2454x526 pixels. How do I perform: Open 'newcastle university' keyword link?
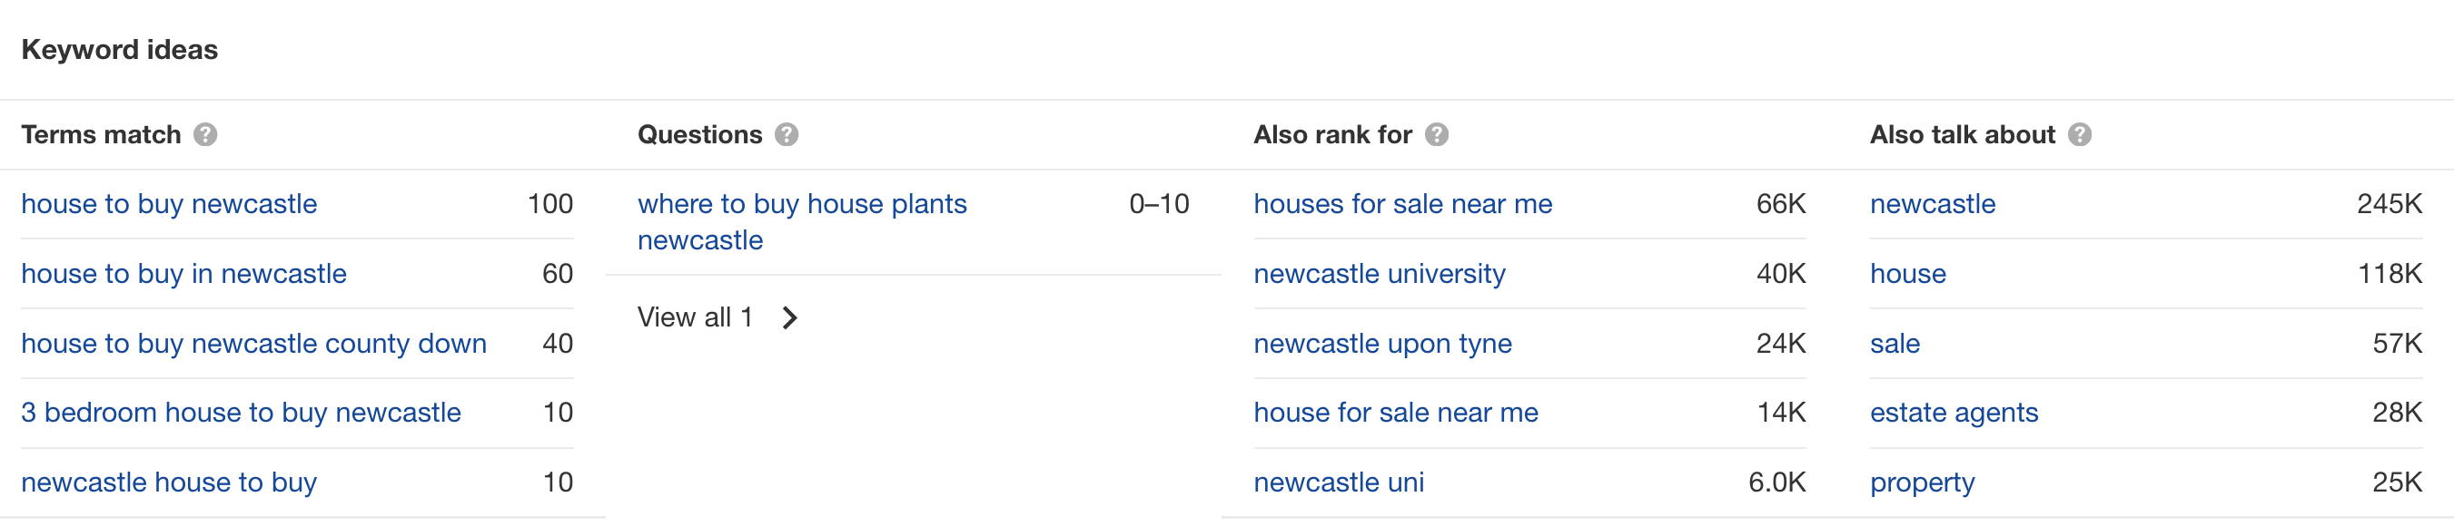(x=1380, y=274)
